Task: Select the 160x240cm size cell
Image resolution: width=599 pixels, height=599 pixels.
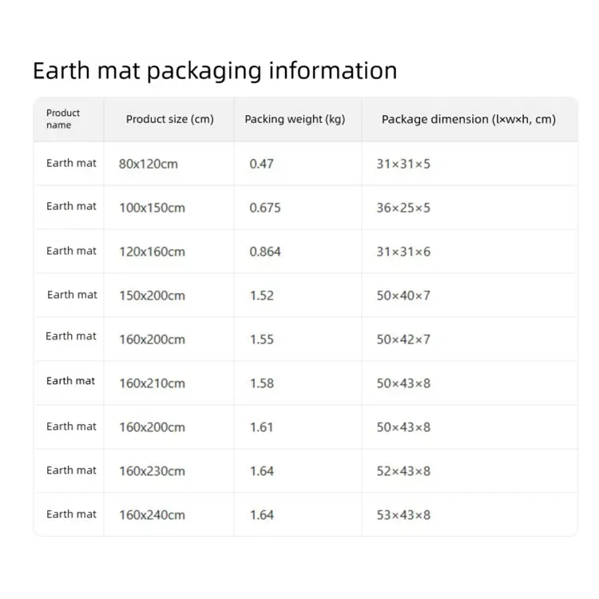Action: click(x=152, y=515)
